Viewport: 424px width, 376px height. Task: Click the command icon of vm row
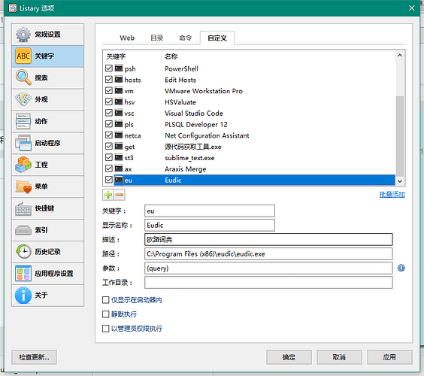coord(119,90)
